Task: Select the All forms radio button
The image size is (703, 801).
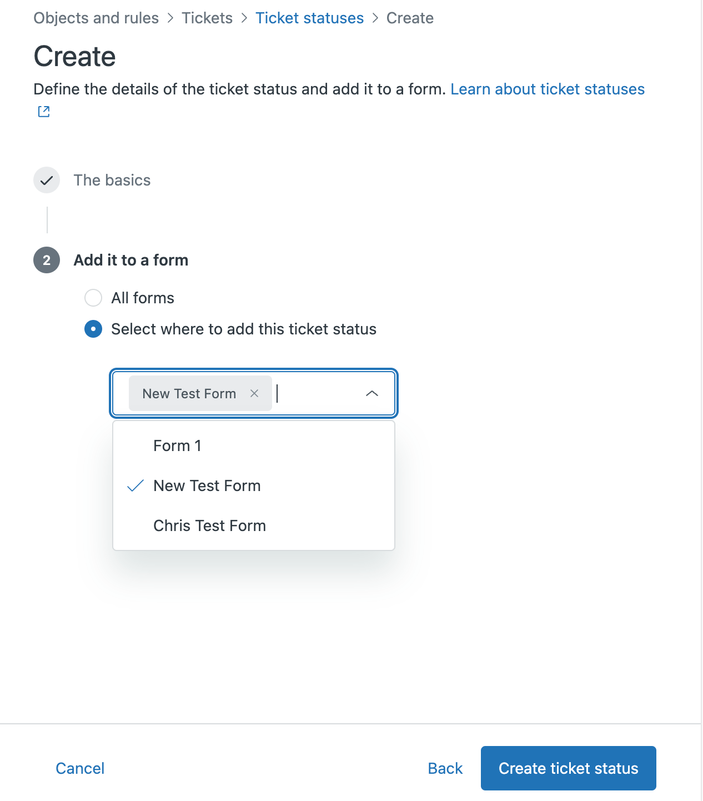Action: point(93,298)
